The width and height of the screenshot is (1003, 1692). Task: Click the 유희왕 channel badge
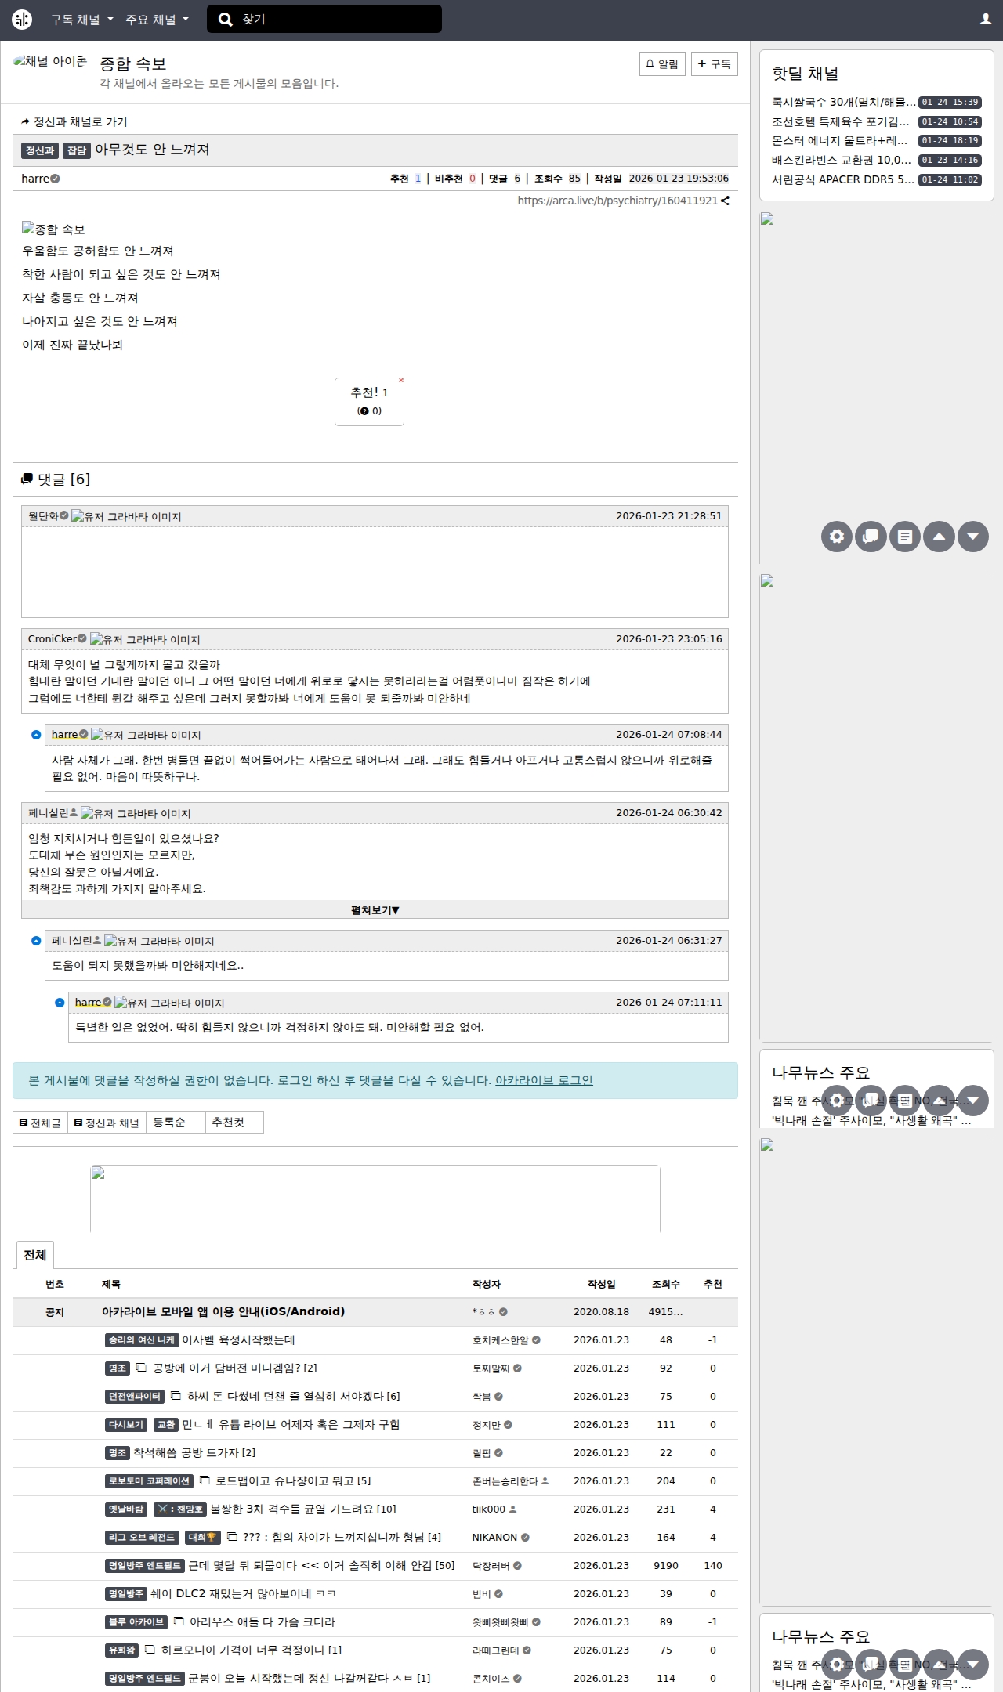(122, 1650)
